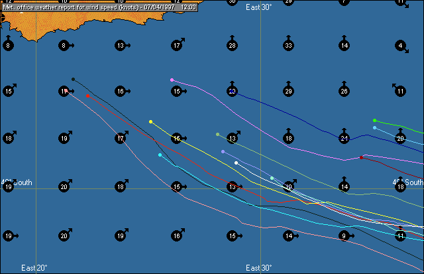The image size is (424, 274).
Task: Select the bright green track start dot
Action: coord(374,120)
